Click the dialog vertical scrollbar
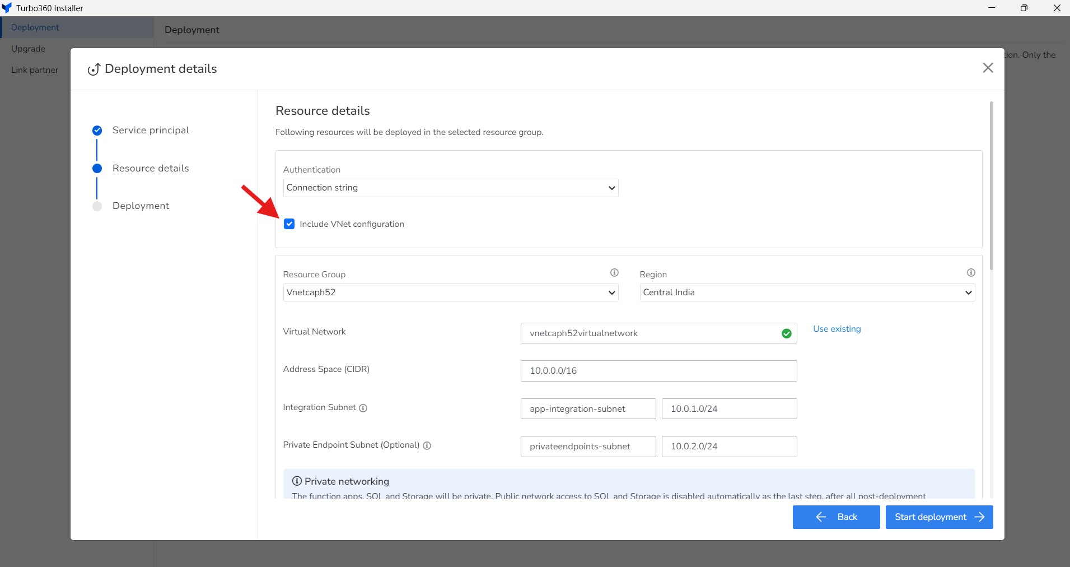Viewport: 1070px width, 567px height. point(991,186)
